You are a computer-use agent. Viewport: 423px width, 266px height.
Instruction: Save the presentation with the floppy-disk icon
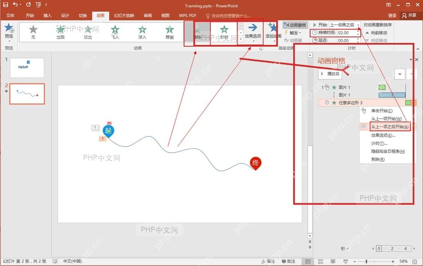tap(5, 5)
